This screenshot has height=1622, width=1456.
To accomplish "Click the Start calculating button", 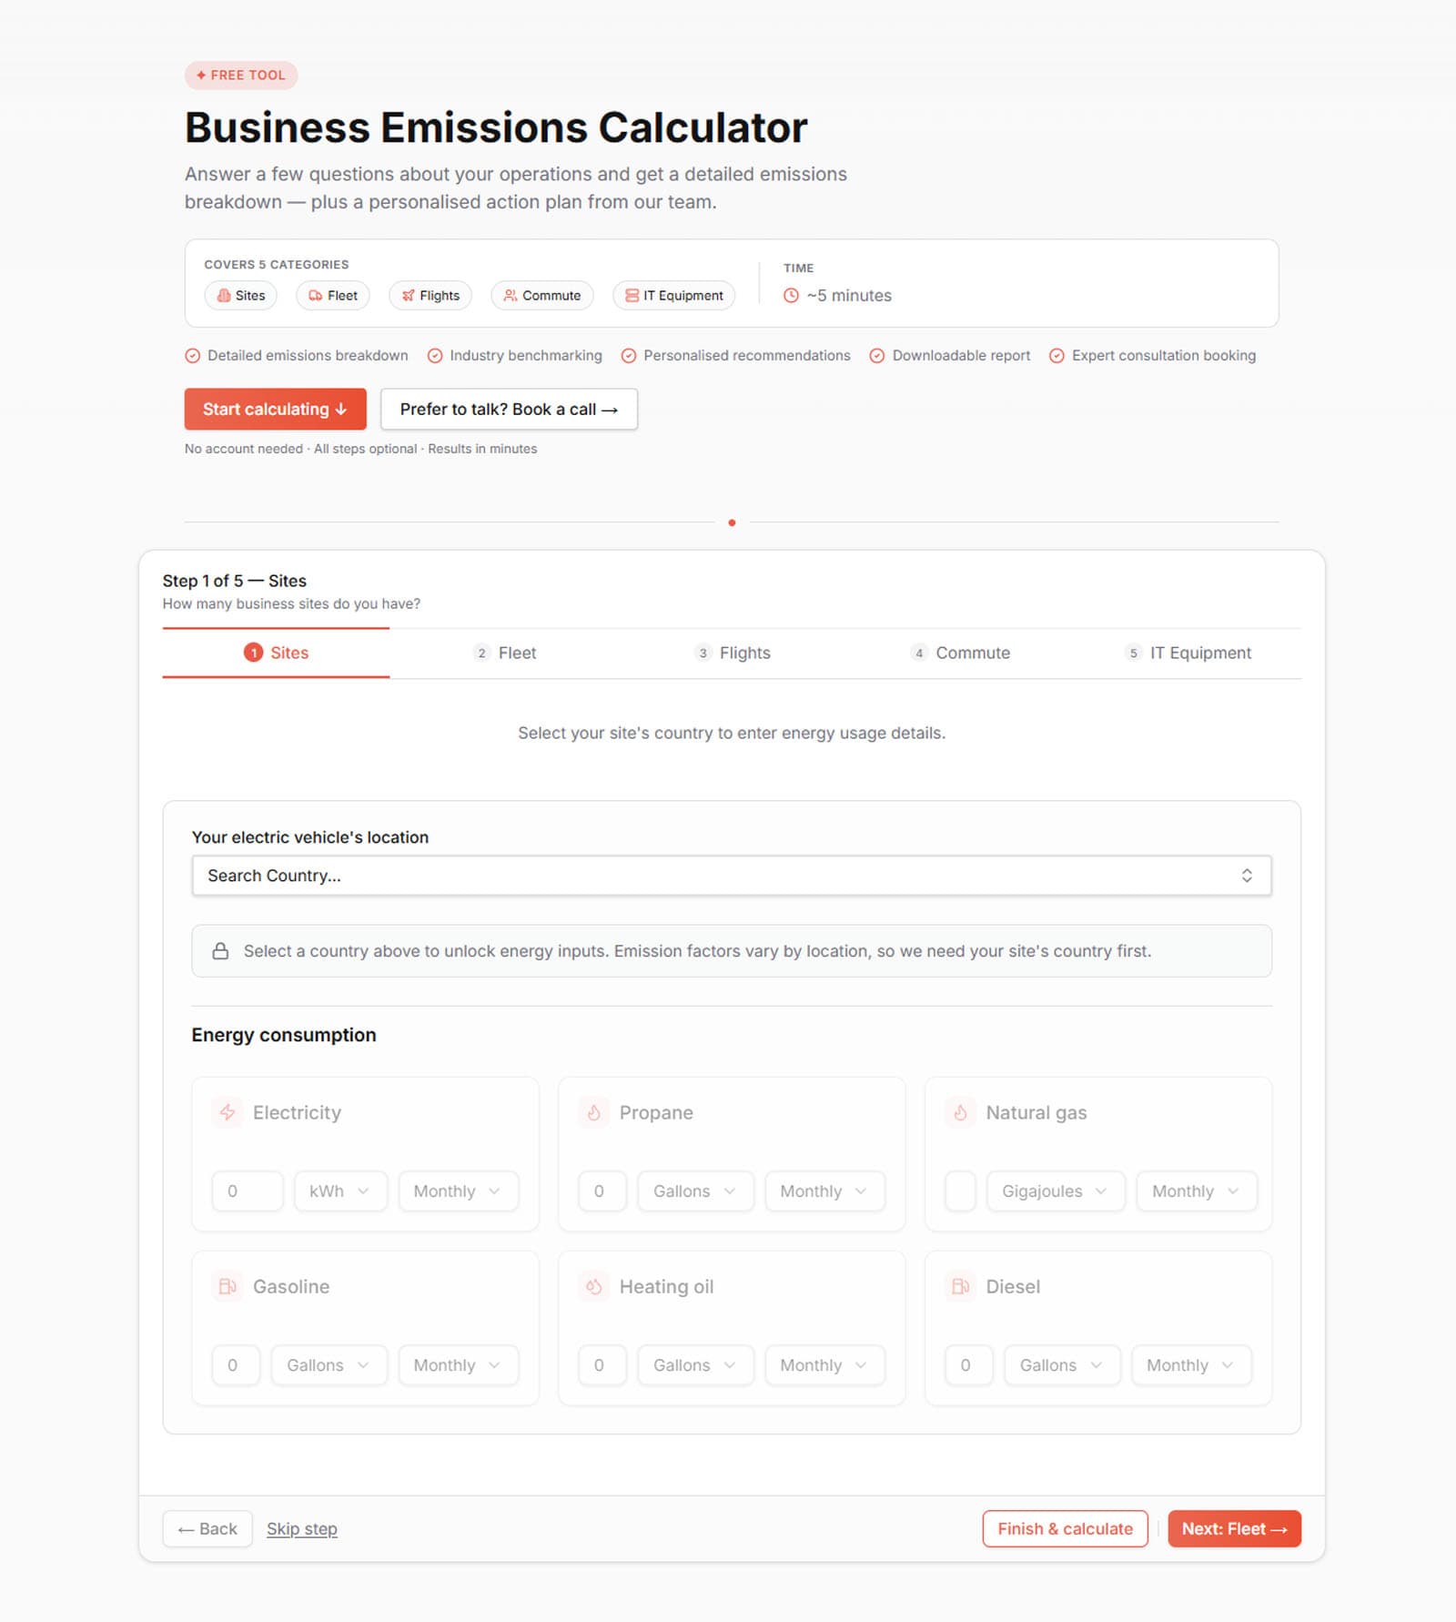I will point(275,410).
